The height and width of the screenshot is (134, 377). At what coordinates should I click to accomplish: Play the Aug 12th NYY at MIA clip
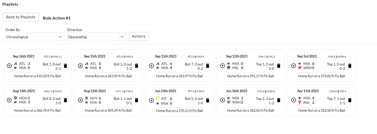[x=80, y=100]
